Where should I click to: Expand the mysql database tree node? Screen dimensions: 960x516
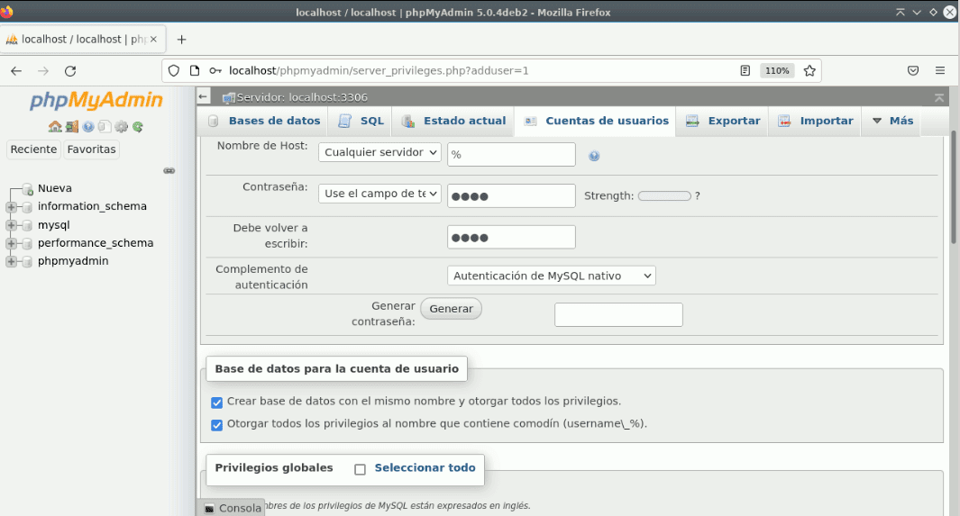click(x=11, y=226)
